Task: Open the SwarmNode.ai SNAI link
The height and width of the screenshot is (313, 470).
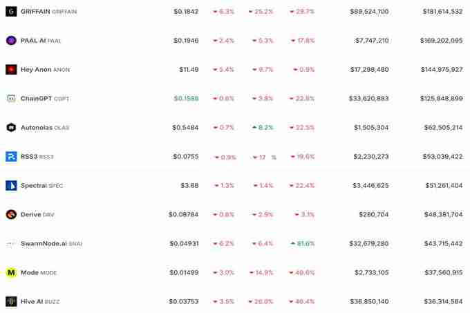Action: [x=43, y=244]
